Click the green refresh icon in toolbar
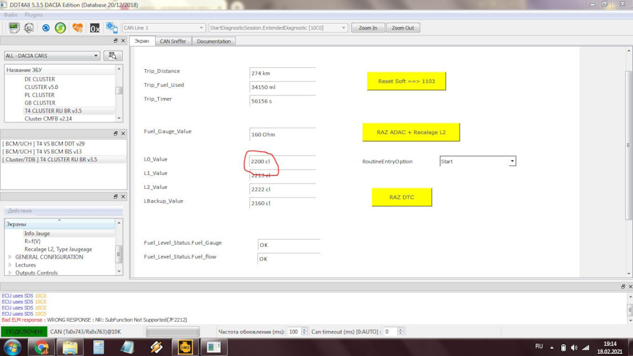The height and width of the screenshot is (356, 633). coord(60,28)
